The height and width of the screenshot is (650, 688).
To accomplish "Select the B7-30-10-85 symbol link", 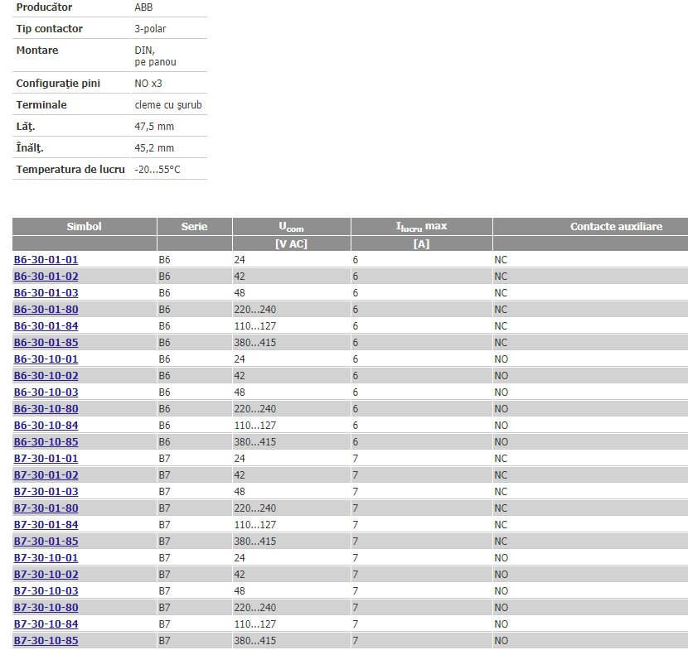I will tap(46, 641).
